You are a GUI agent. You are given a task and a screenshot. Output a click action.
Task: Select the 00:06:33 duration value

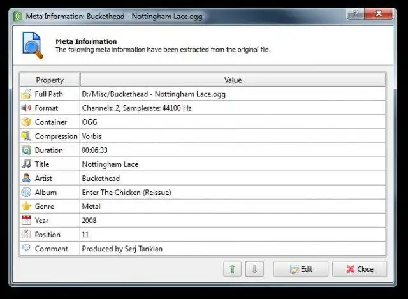tap(233, 150)
